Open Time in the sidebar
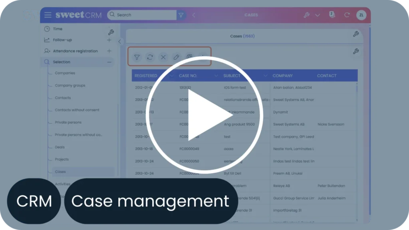Viewport: 409px width, 230px height. point(58,29)
